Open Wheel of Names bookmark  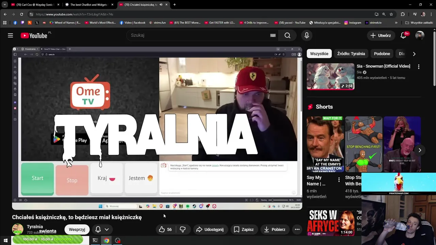[65, 23]
